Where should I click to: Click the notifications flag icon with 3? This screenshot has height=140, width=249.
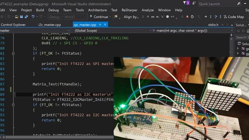(x=186, y=3)
